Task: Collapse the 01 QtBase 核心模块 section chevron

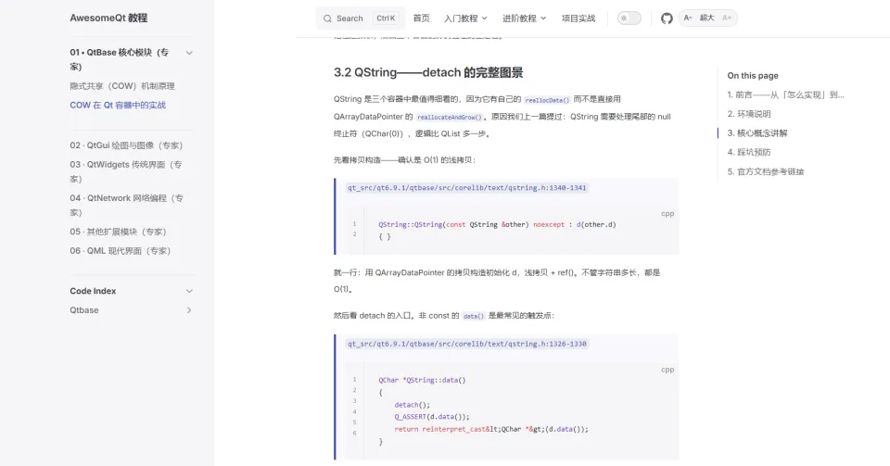Action: [x=189, y=53]
